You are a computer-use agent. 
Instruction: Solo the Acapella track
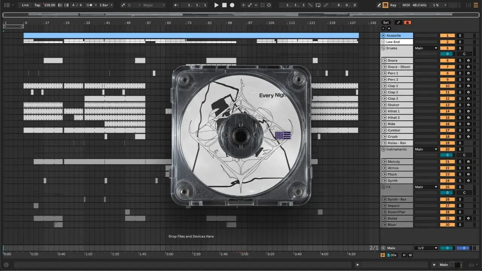pos(459,36)
